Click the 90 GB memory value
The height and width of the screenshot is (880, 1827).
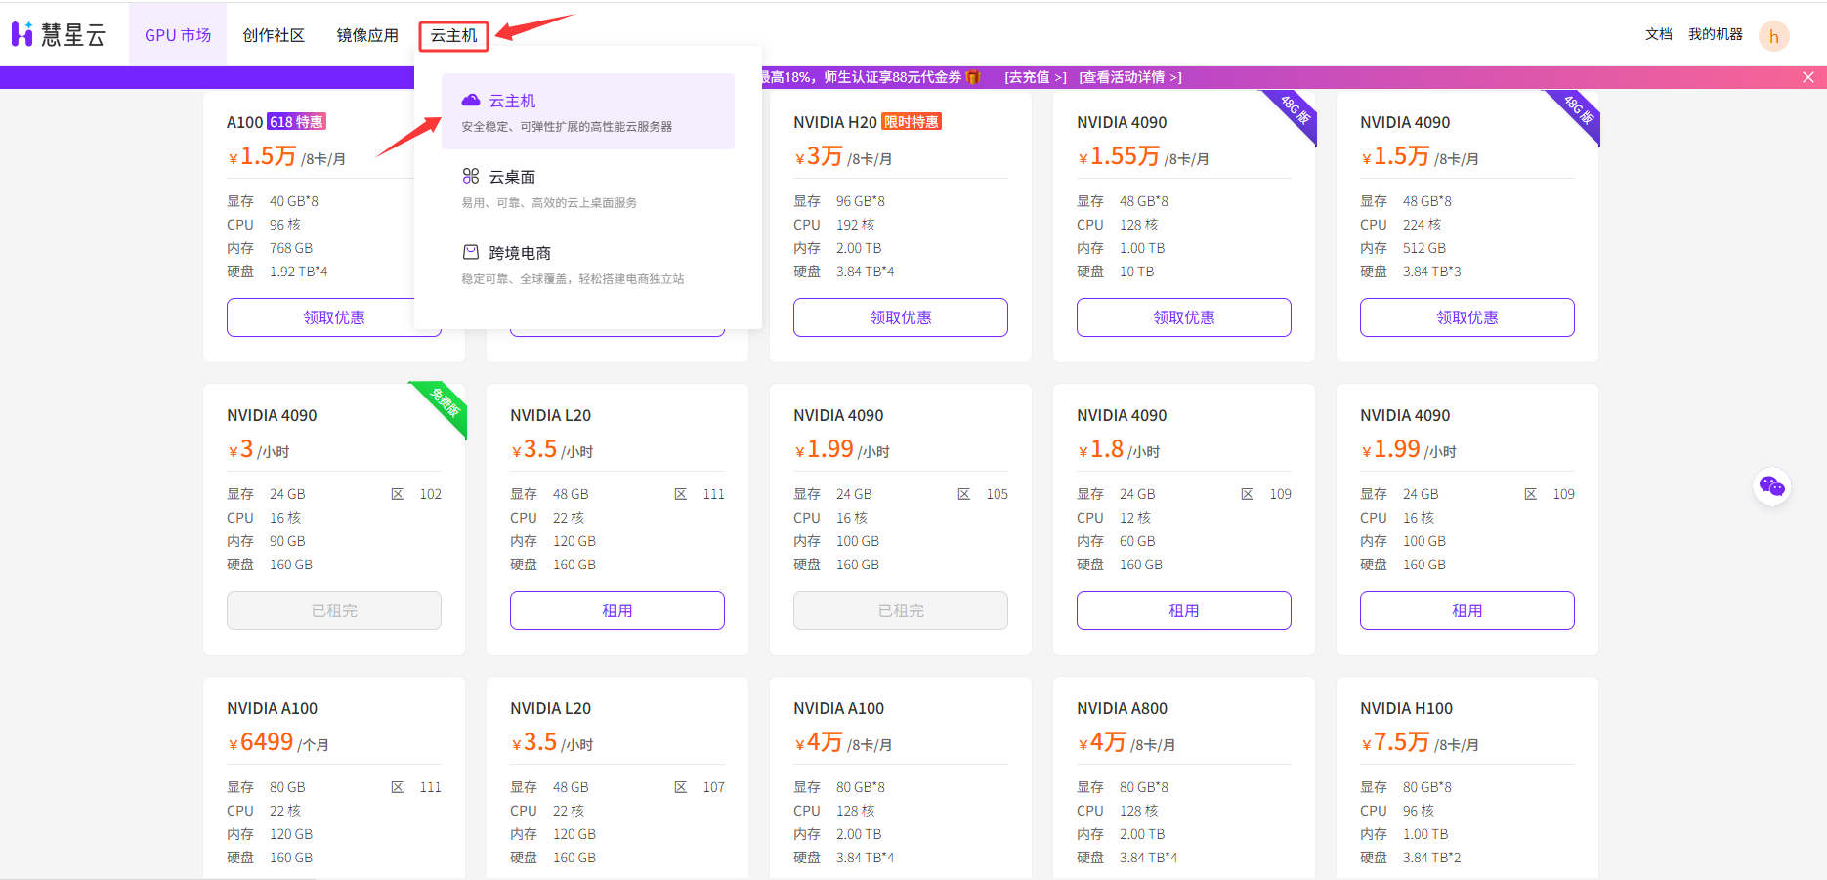(x=287, y=541)
